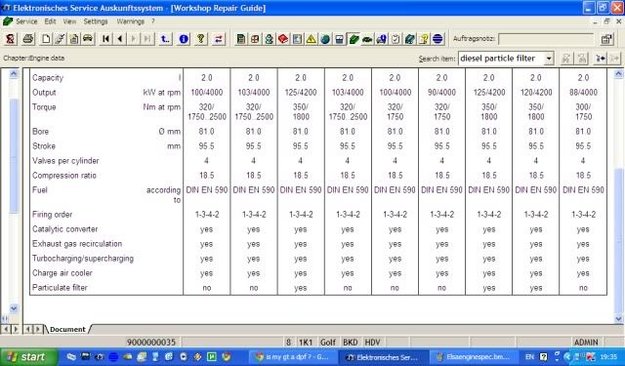Click the globe icon in toolbar
The width and height of the screenshot is (625, 366).
pos(325,39)
